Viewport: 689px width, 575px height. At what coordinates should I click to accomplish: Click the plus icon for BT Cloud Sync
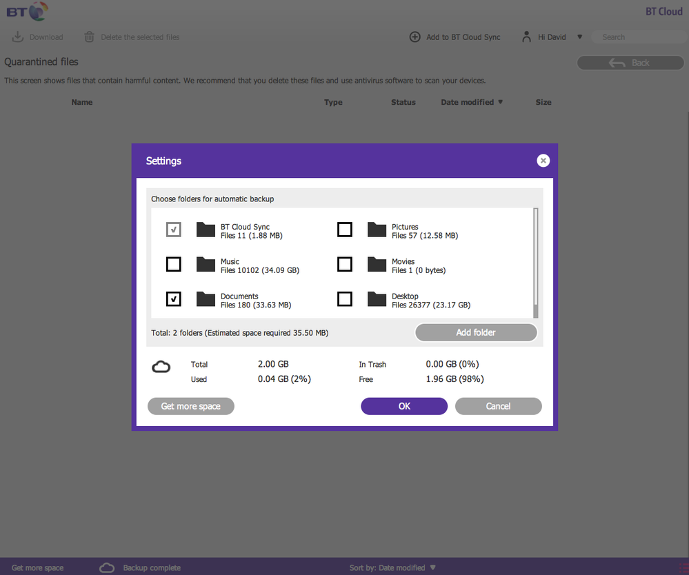[x=415, y=37]
